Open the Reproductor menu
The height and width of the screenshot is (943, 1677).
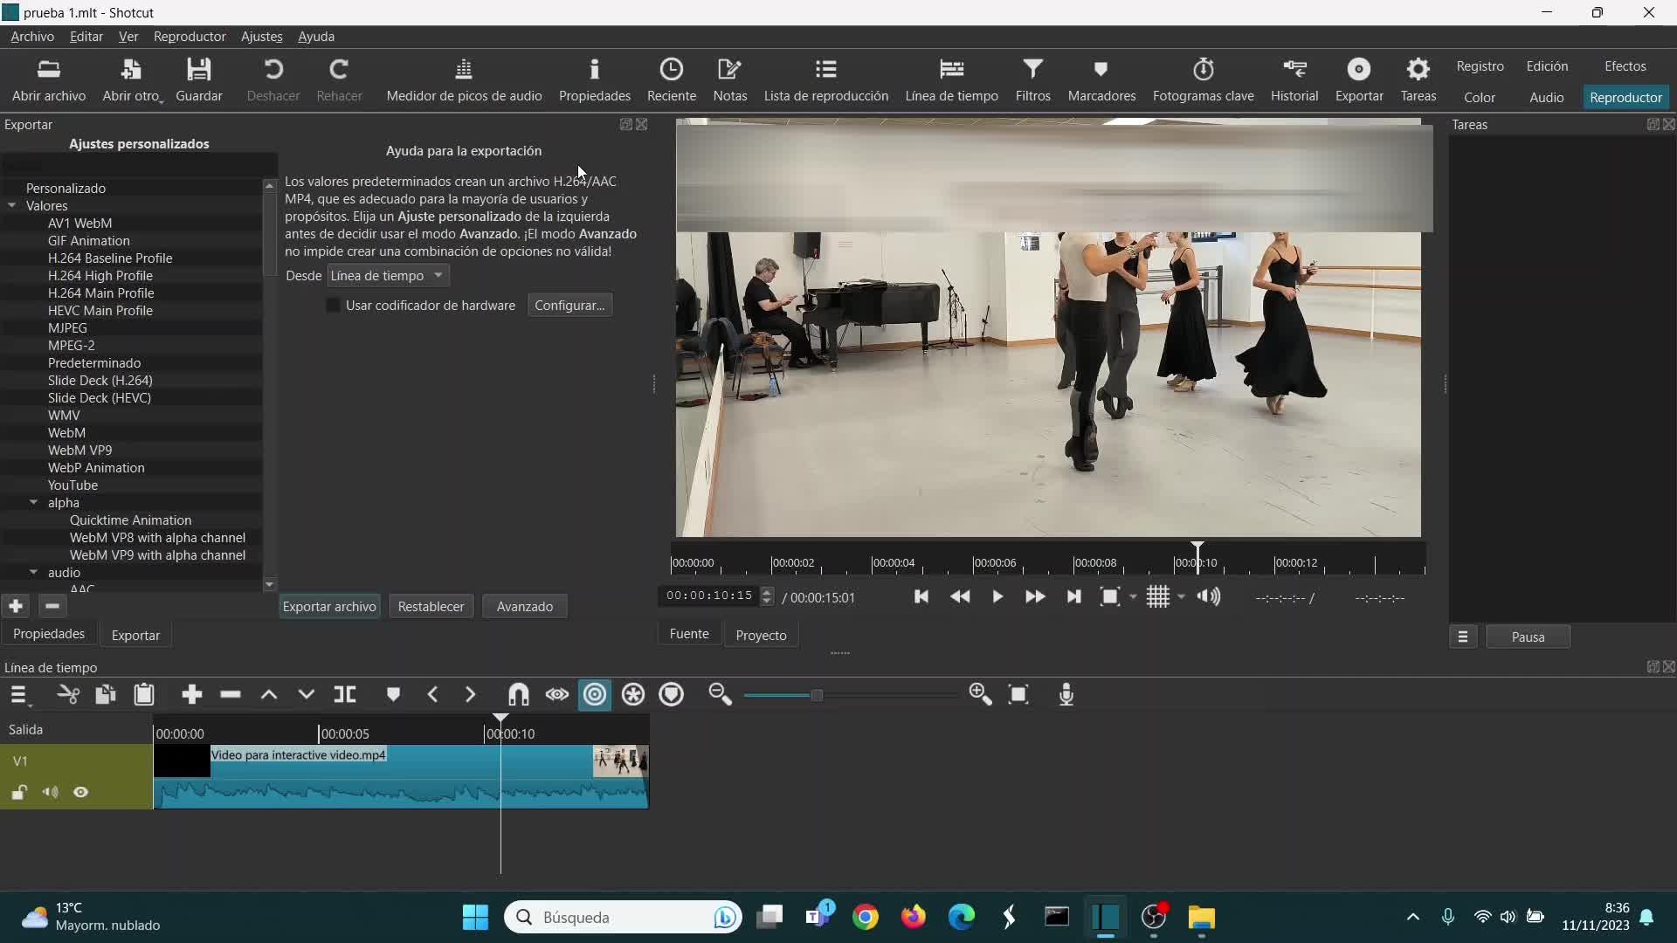[x=189, y=37]
